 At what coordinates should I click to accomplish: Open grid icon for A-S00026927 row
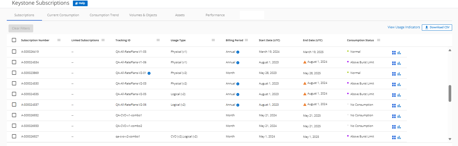394,137
